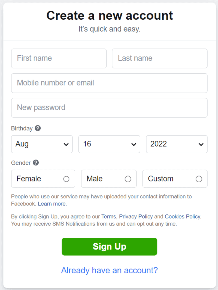Choose the Male gender option
The height and width of the screenshot is (290, 218).
tap(128, 179)
